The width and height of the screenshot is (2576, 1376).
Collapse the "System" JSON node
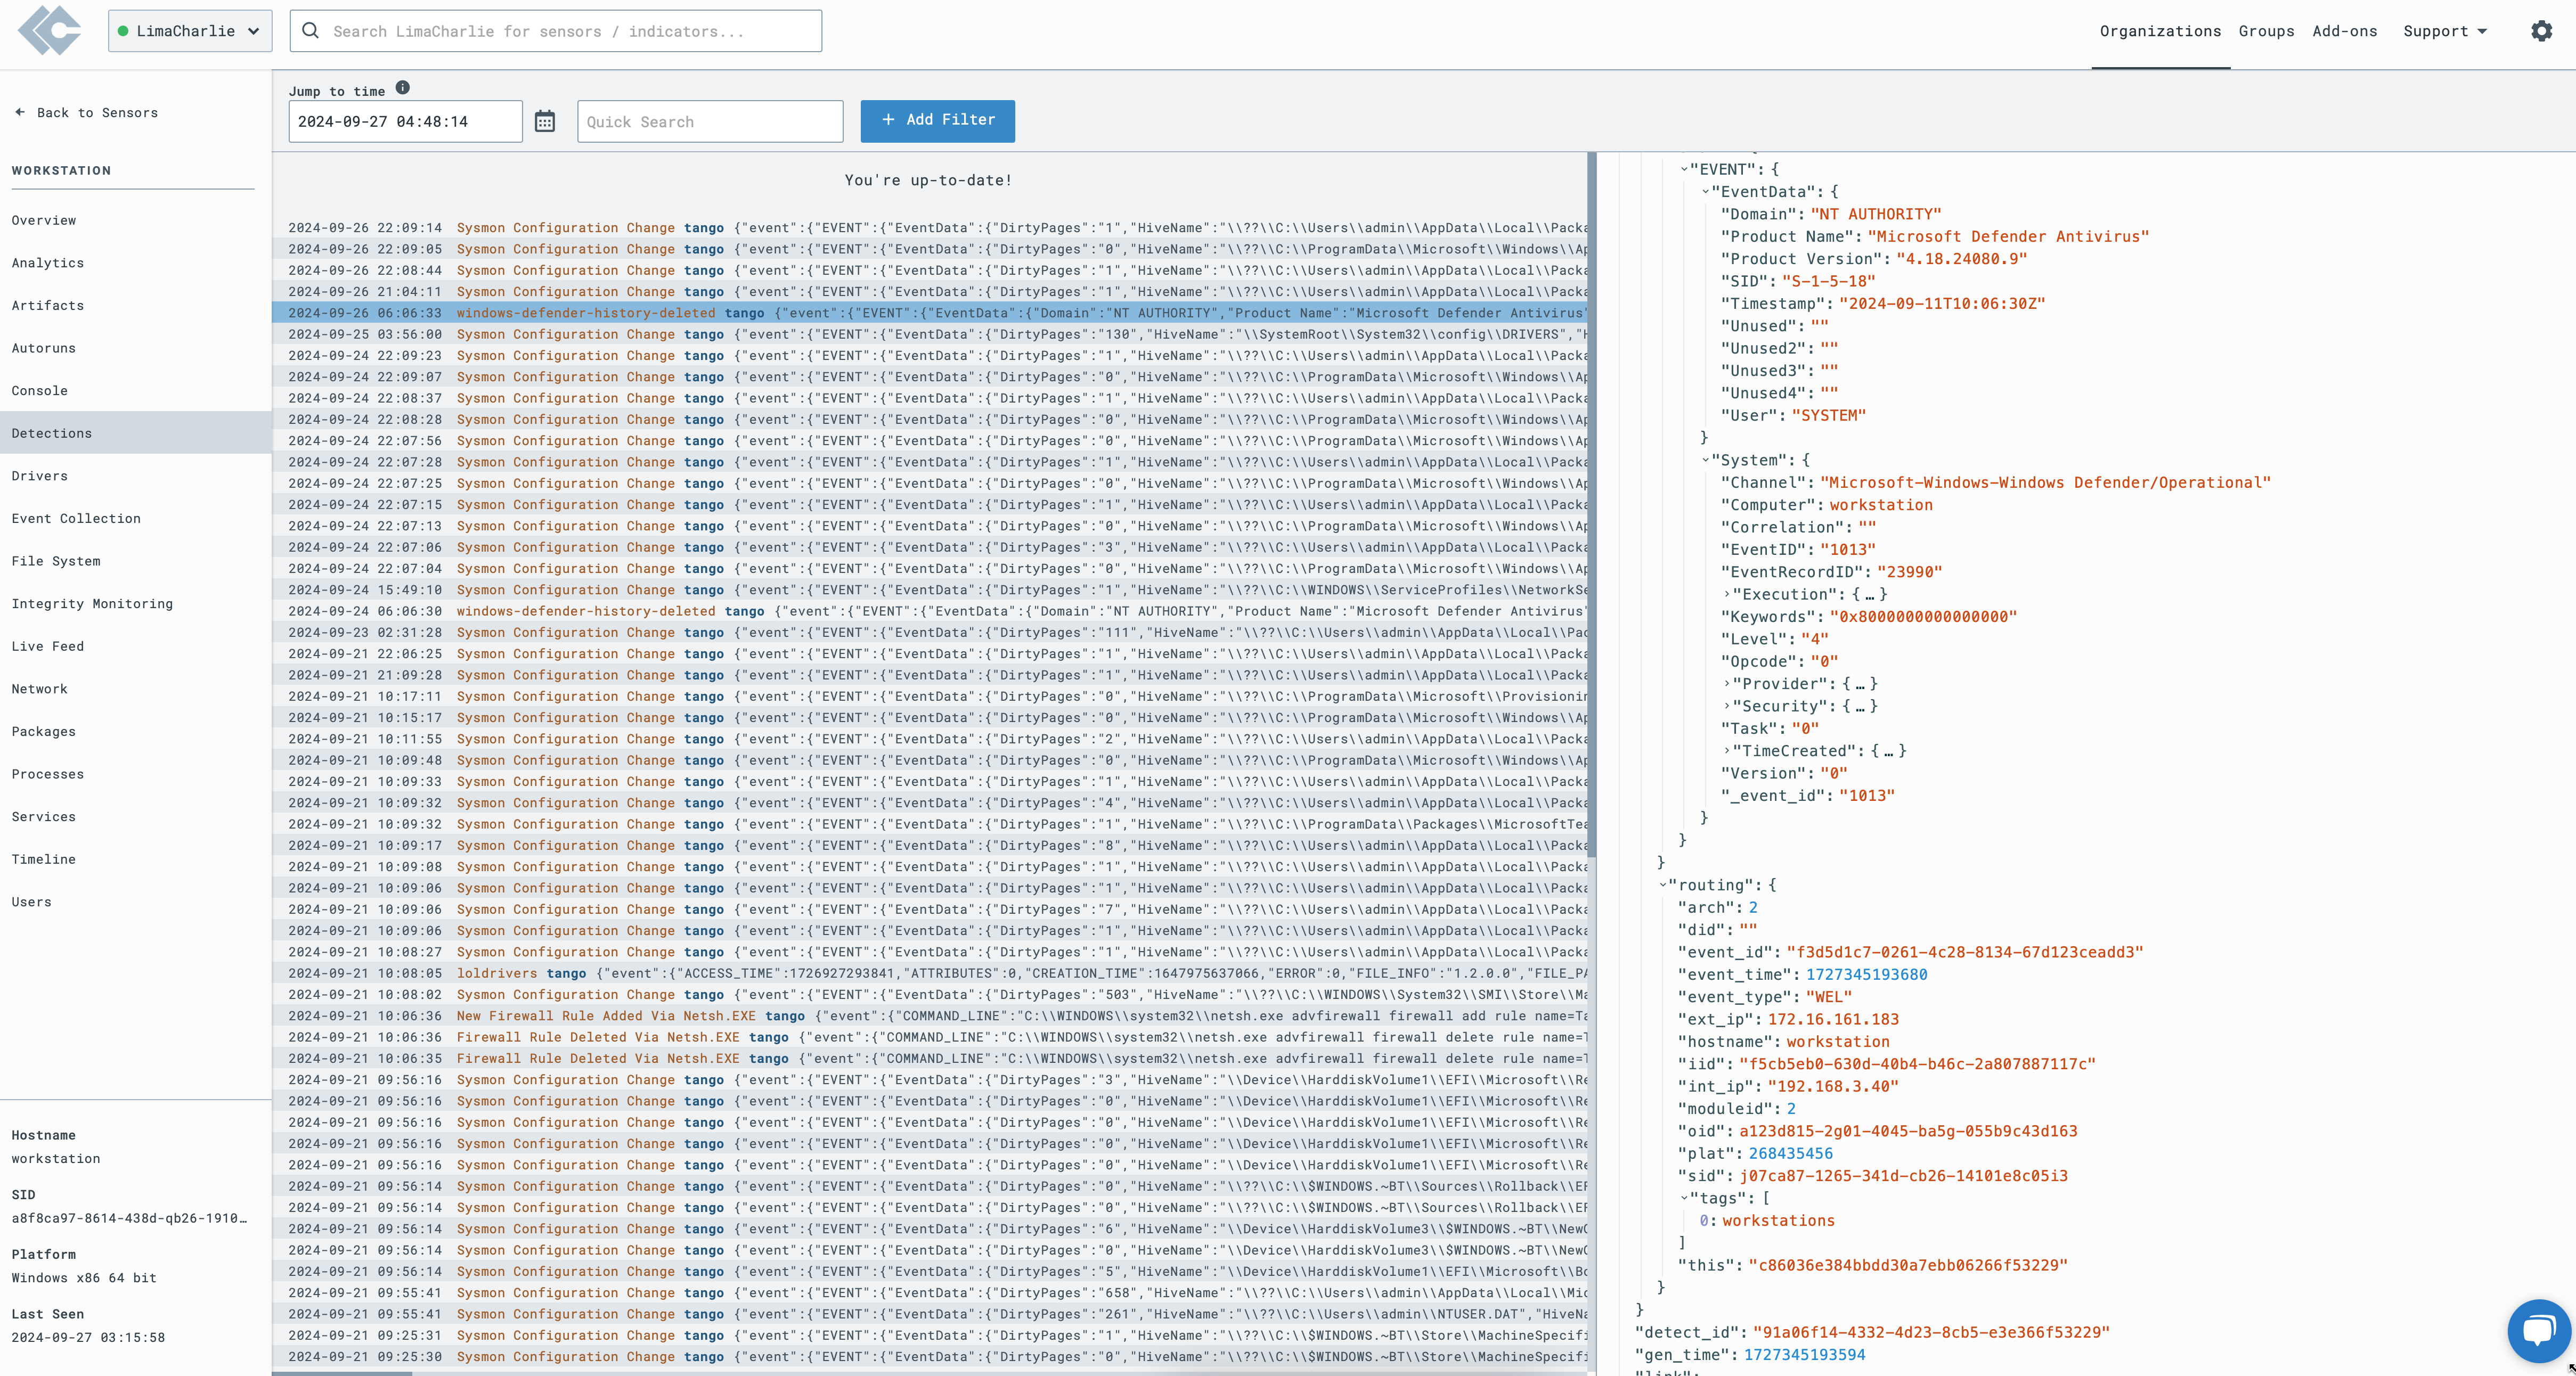[x=1706, y=460]
